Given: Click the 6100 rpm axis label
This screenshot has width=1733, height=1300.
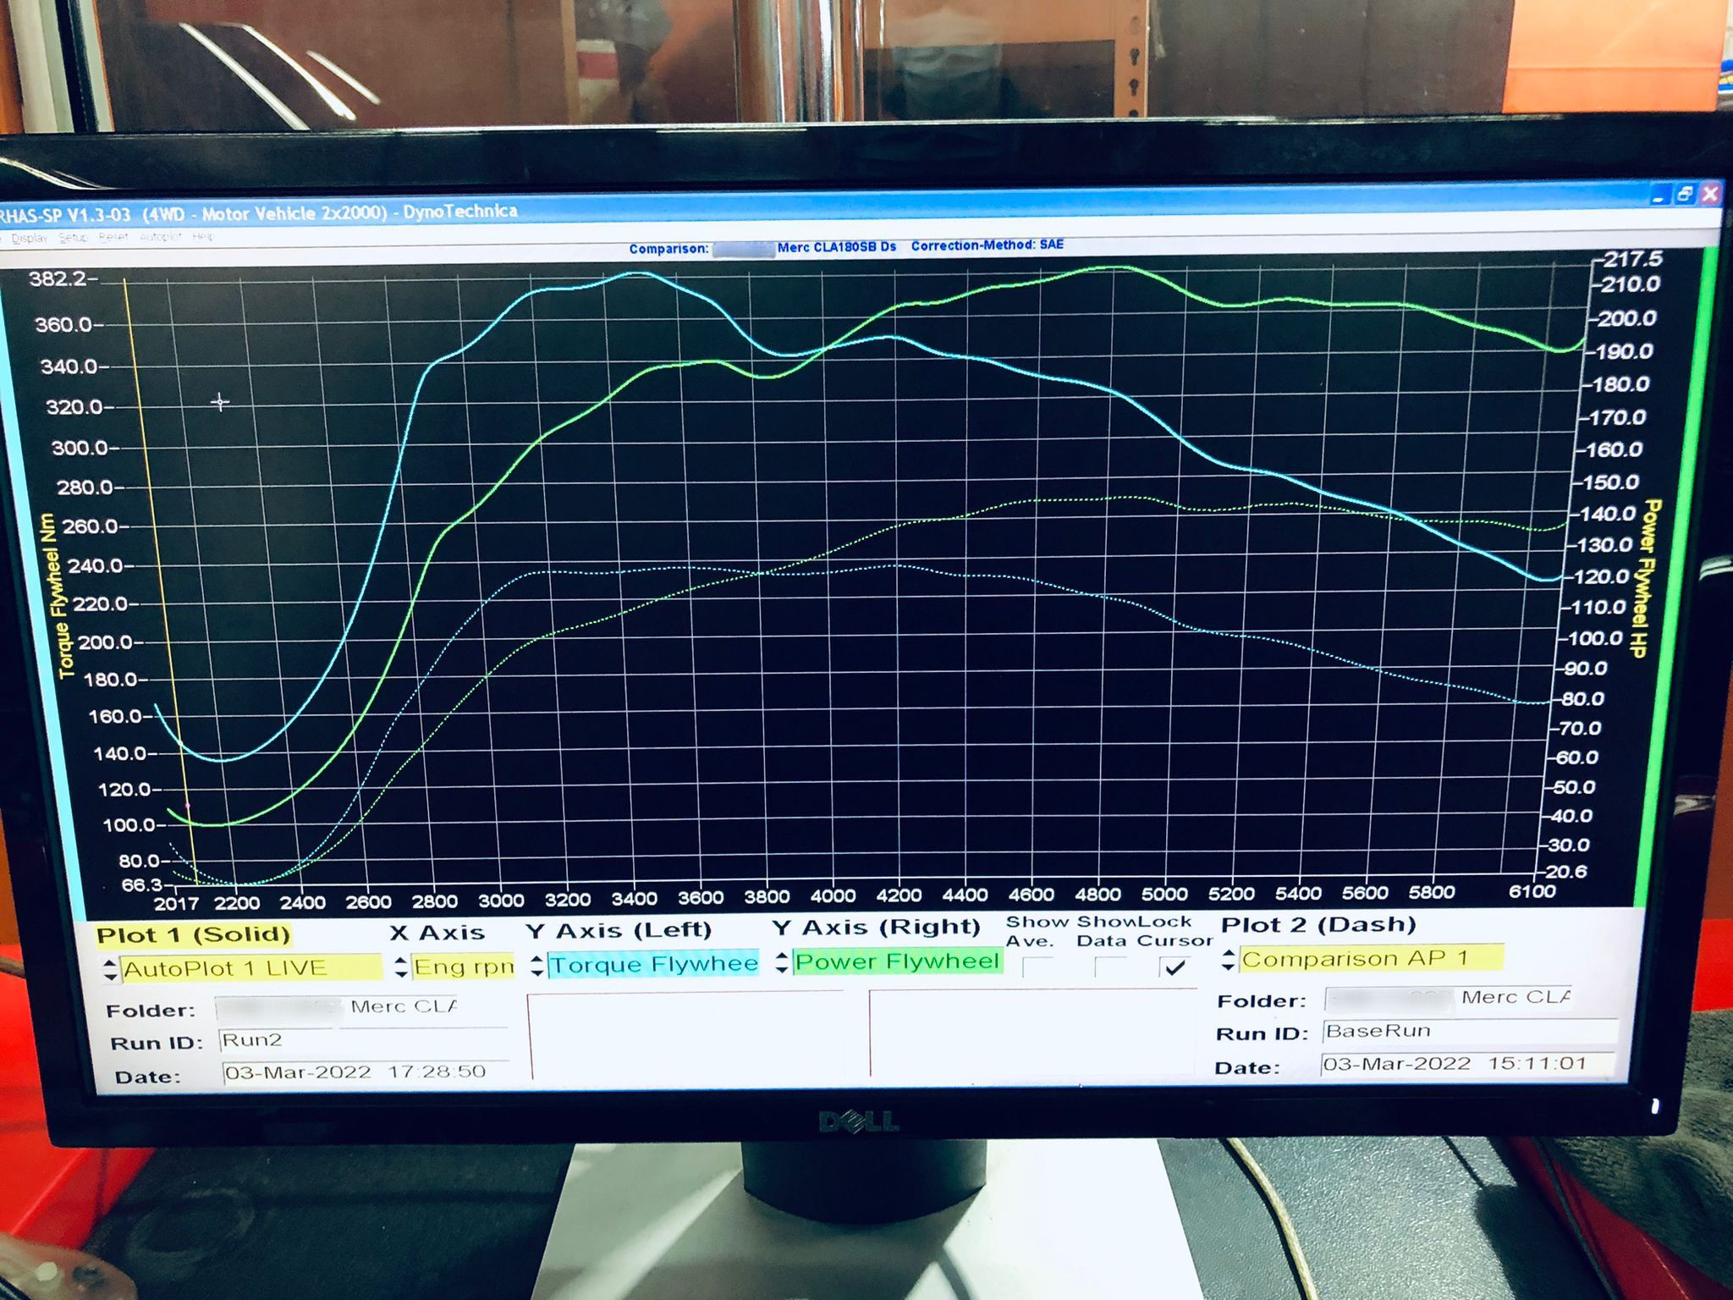Looking at the screenshot, I should point(1532,891).
